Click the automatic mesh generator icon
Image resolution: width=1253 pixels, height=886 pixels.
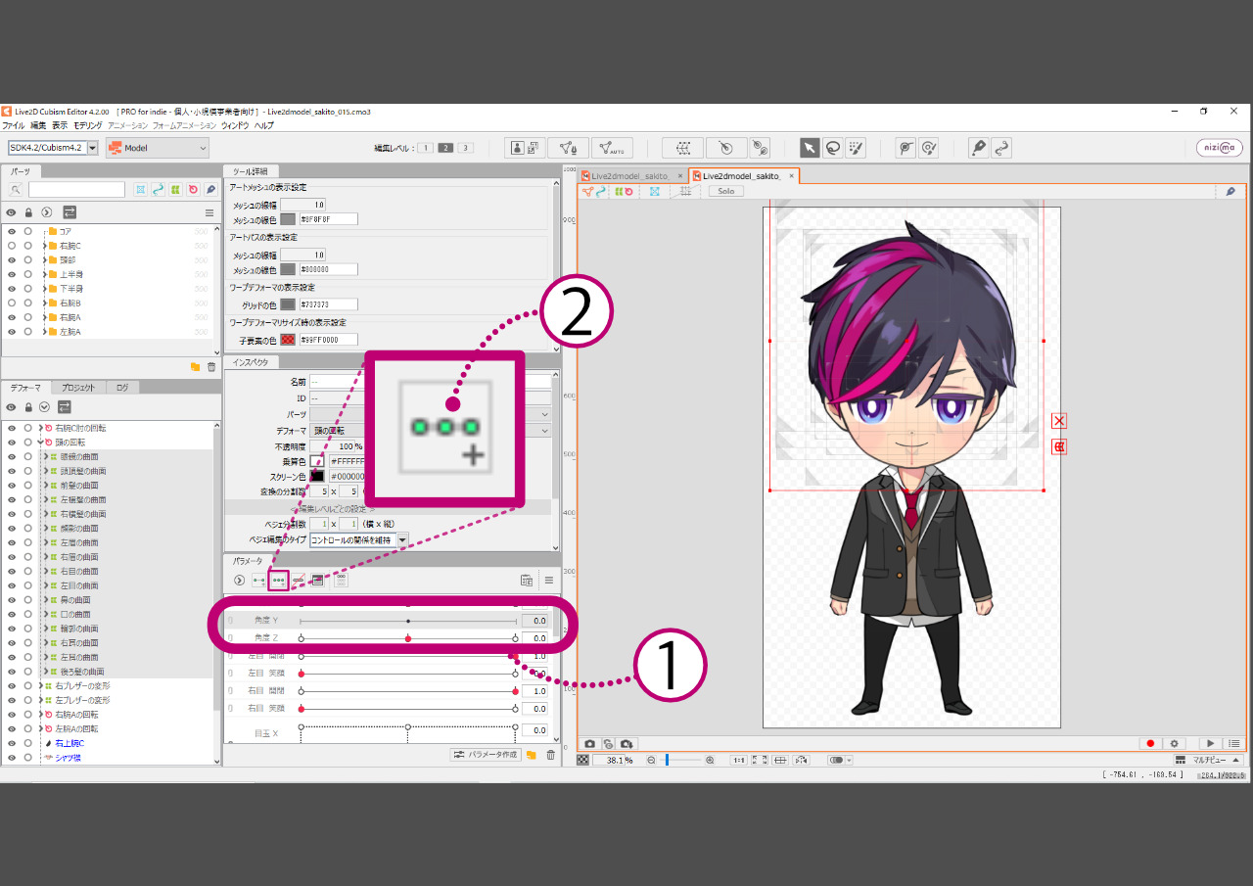click(612, 148)
